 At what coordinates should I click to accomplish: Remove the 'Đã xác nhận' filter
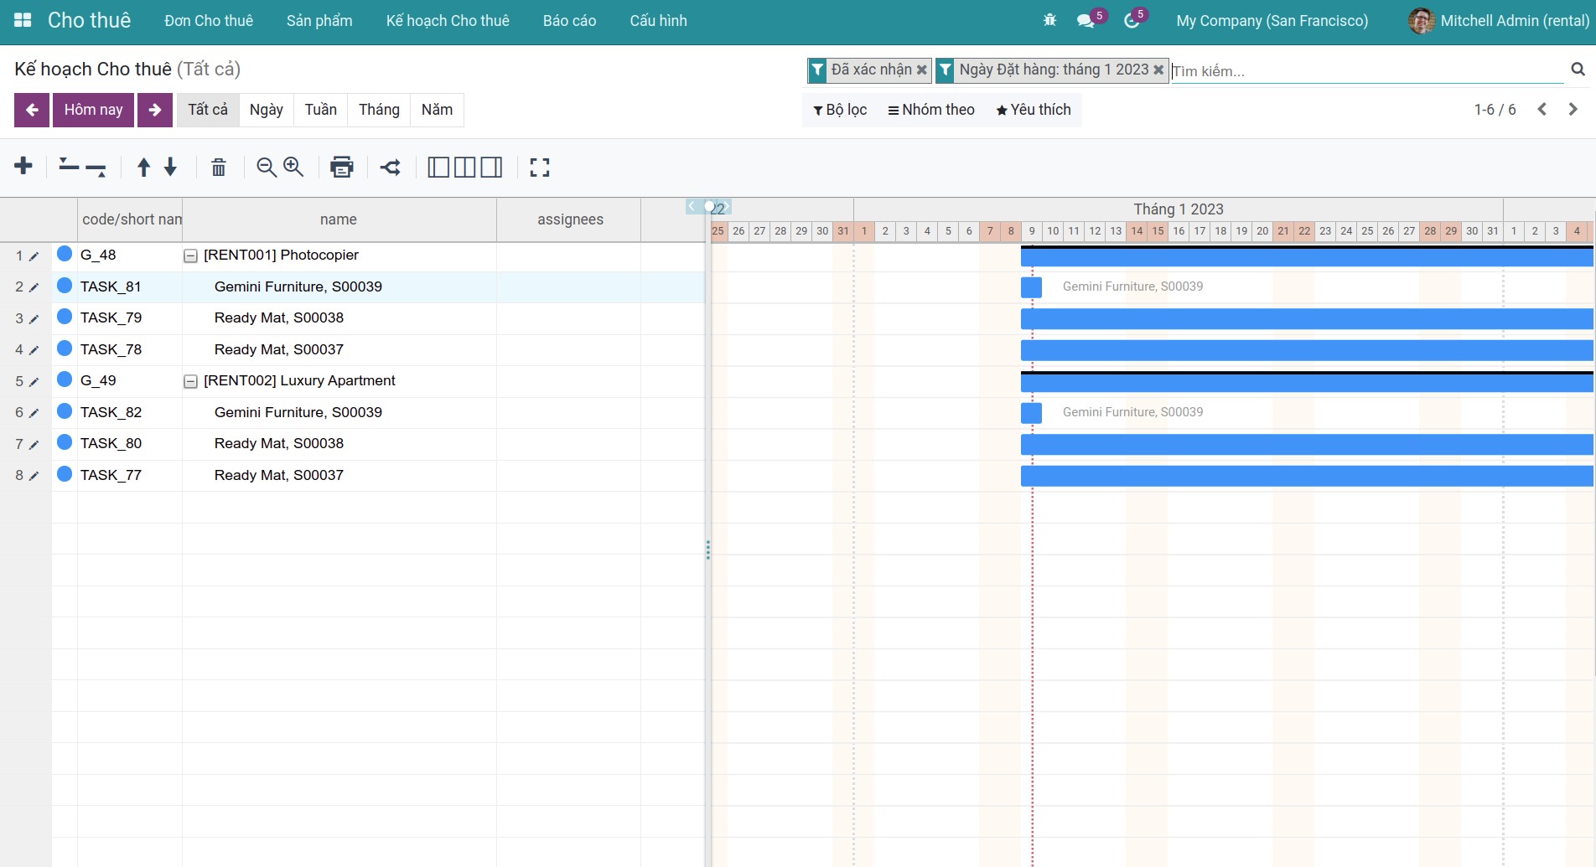point(922,70)
